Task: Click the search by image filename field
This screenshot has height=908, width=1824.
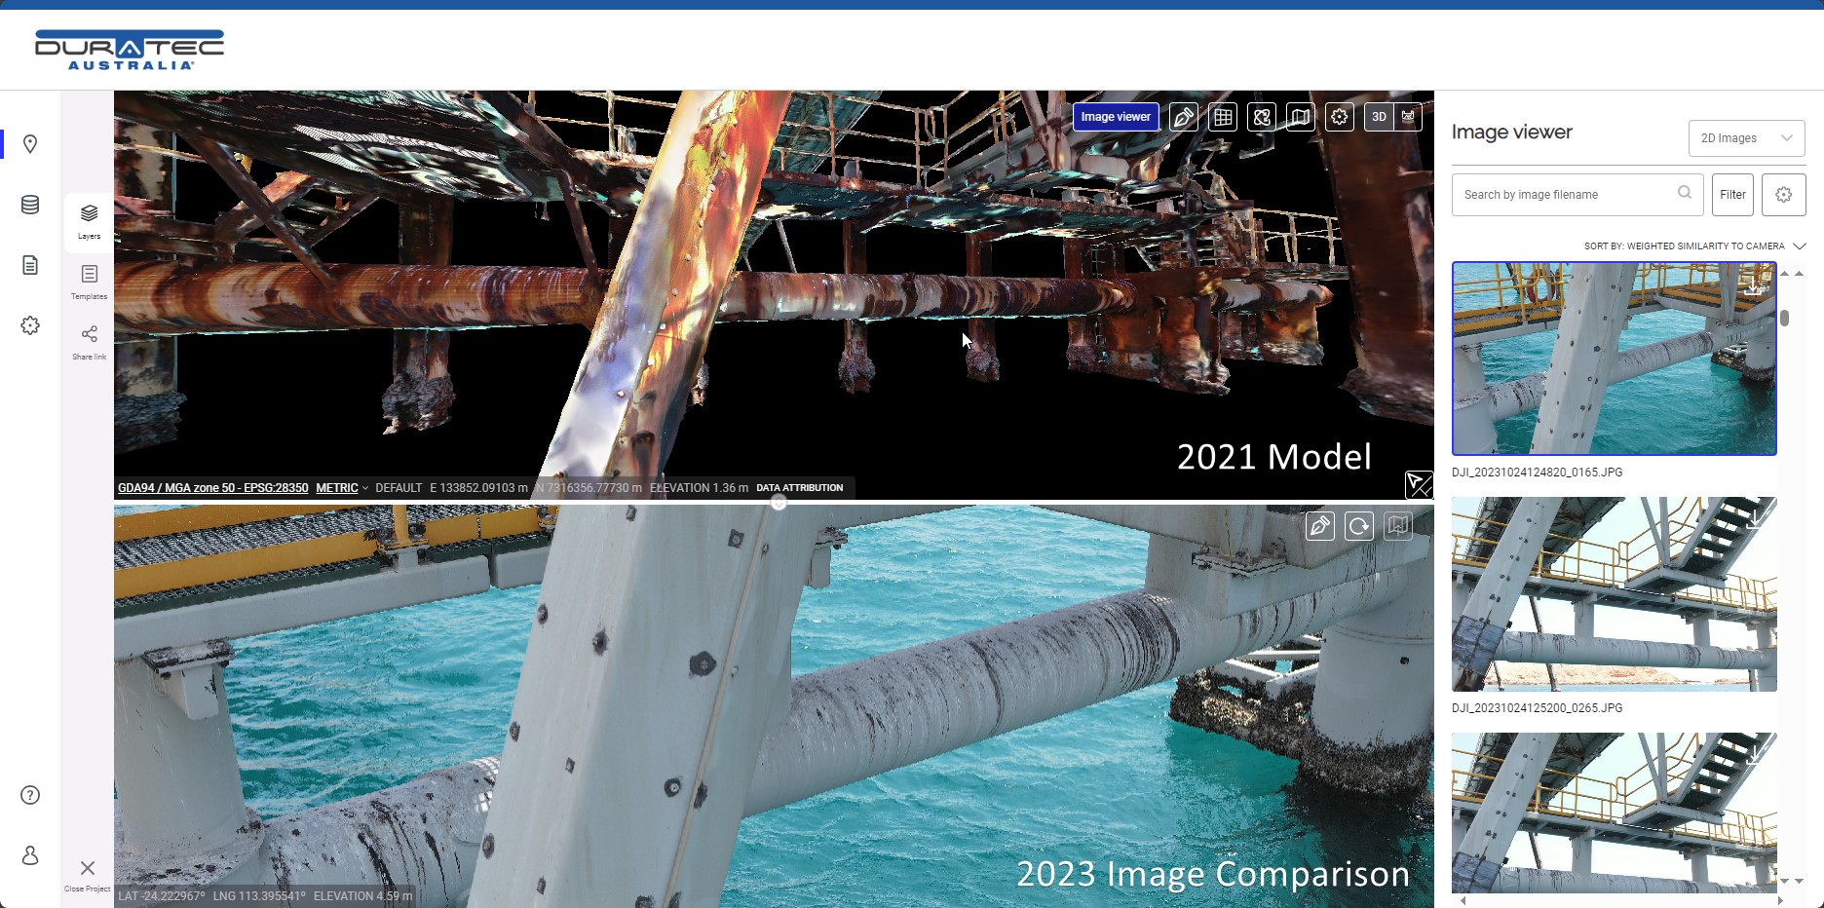Action: coord(1565,195)
